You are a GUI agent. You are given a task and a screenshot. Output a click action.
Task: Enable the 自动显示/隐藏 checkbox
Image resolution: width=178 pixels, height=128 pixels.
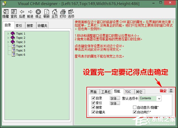tap(135, 107)
